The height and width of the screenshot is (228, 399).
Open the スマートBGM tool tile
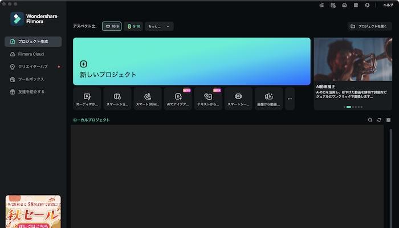pyautogui.click(x=148, y=99)
